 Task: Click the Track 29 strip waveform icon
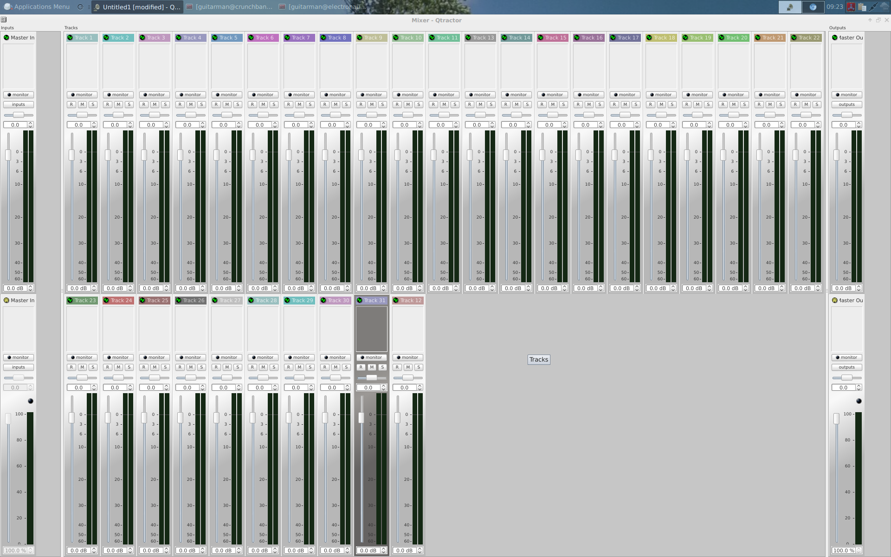pyautogui.click(x=287, y=300)
